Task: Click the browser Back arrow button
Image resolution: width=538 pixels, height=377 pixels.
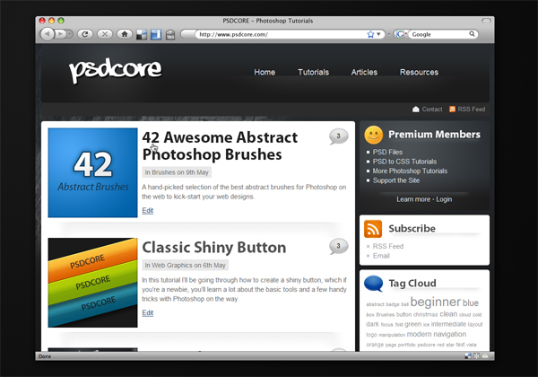Action: point(48,34)
